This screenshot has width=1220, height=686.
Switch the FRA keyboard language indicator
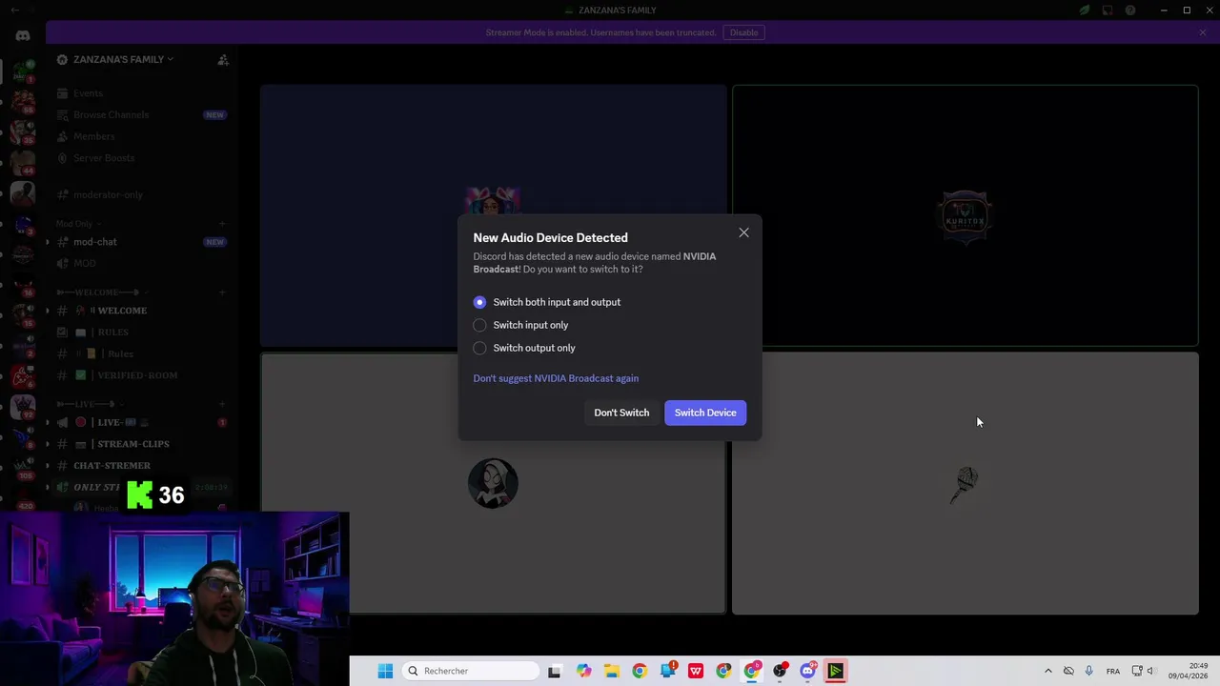1113,672
